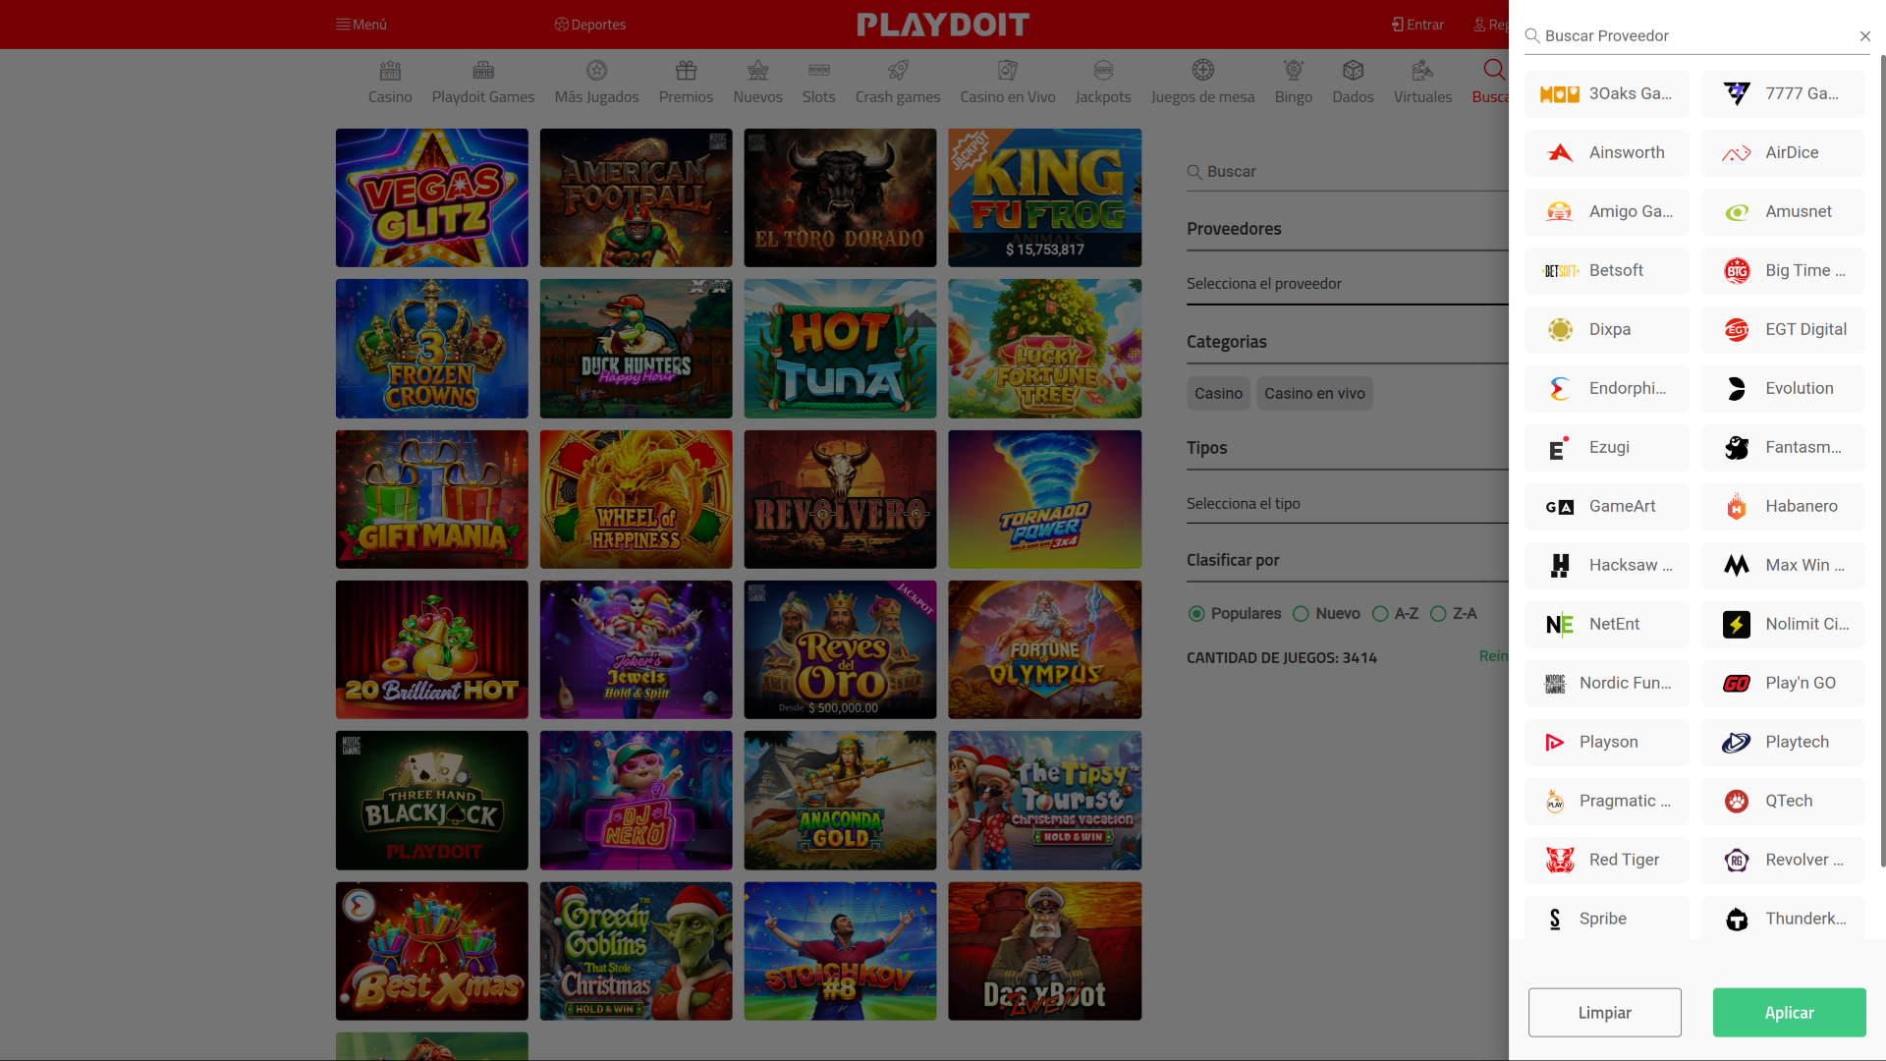Switch to the Playdoit Games tab
The width and height of the screenshot is (1886, 1061).
pyautogui.click(x=482, y=81)
